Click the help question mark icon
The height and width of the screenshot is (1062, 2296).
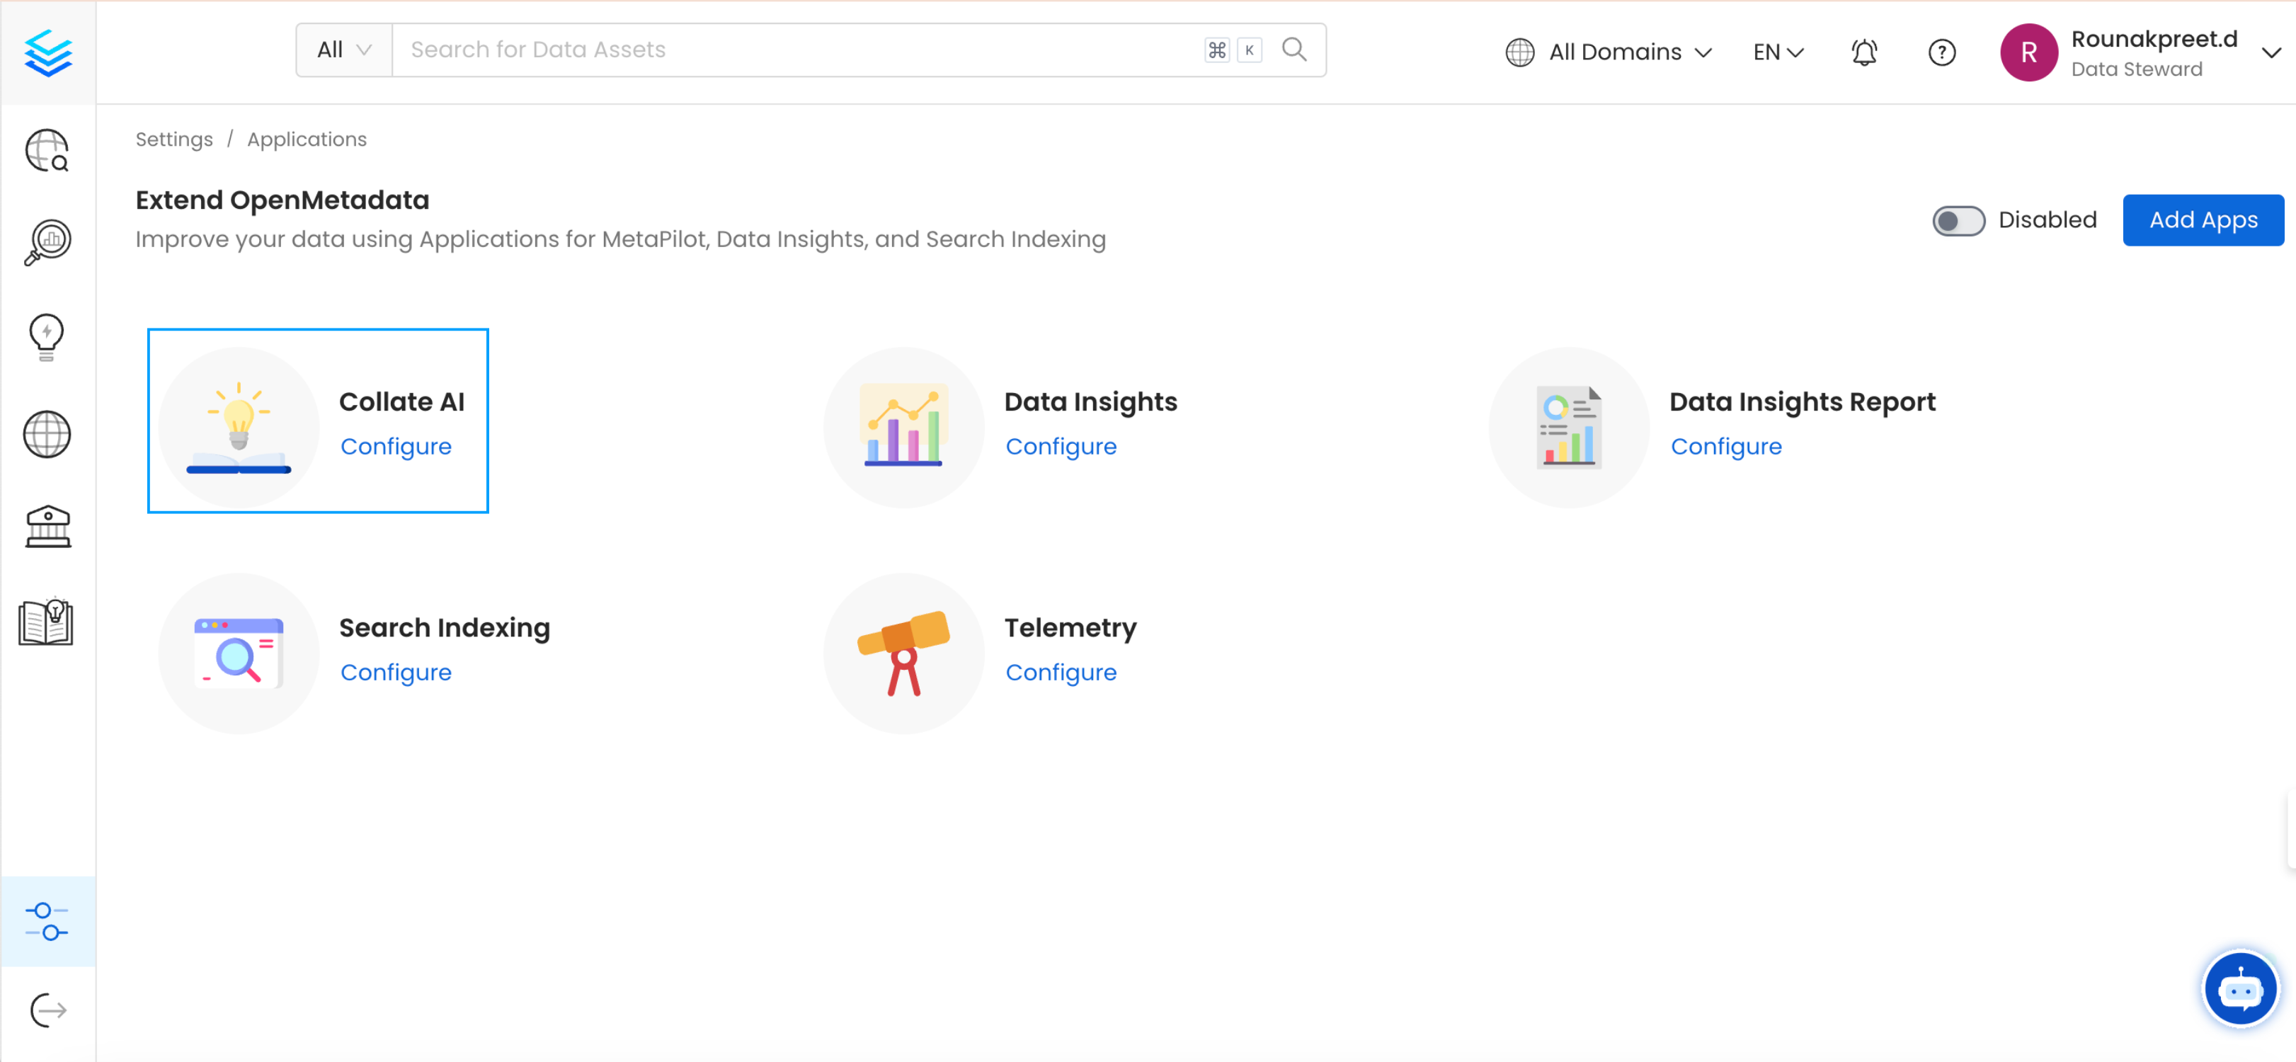1941,52
